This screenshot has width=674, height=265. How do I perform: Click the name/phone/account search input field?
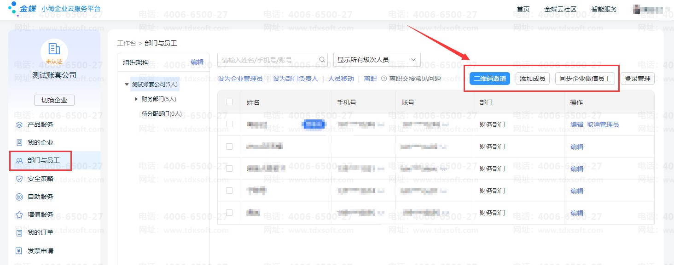click(x=268, y=60)
